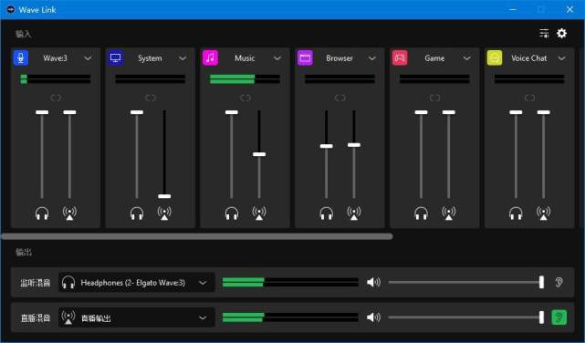Toggle Music fader link icon
585x343 pixels.
(245, 98)
